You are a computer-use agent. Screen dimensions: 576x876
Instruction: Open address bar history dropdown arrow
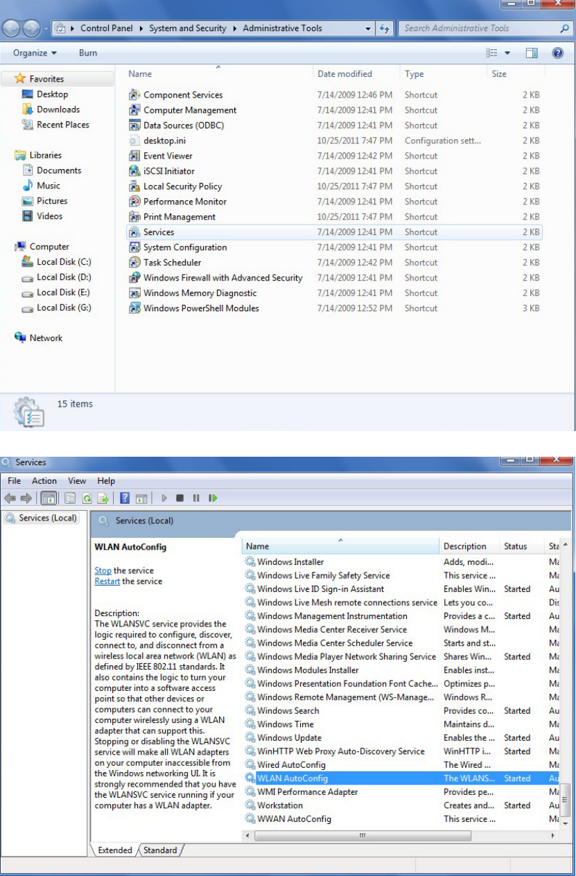[369, 28]
